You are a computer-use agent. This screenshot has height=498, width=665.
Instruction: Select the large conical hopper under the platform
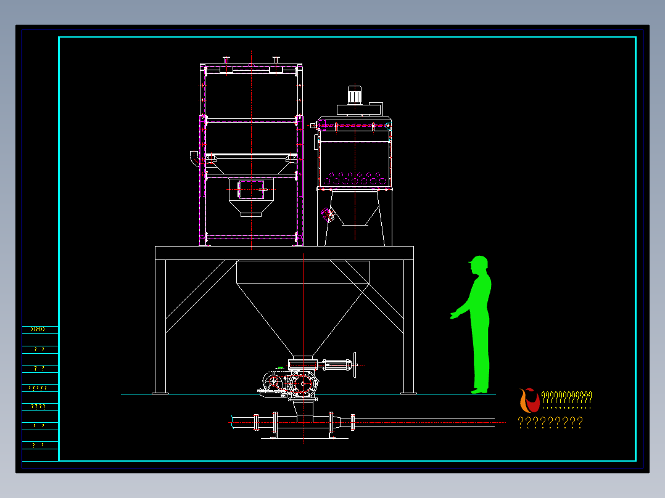point(303,309)
